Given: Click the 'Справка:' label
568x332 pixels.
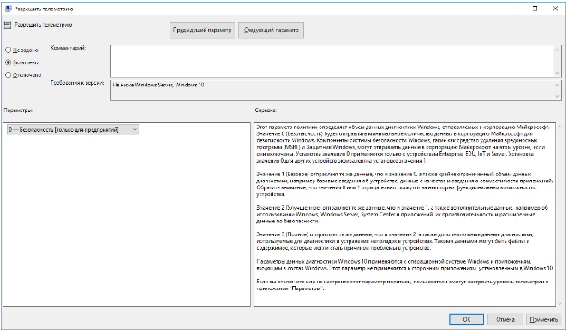Looking at the screenshot, I should [x=266, y=110].
